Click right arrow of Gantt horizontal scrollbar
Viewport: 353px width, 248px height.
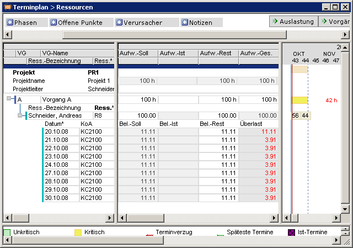click(x=336, y=218)
